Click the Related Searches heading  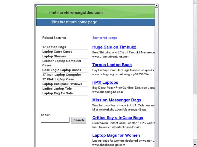[x=54, y=38]
